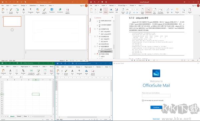Switch to Sheet2 tab in spreadsheet
The width and height of the screenshot is (200, 121).
[19, 116]
